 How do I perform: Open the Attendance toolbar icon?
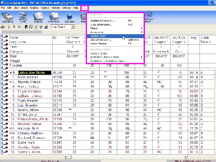pyautogui.click(x=7, y=17)
